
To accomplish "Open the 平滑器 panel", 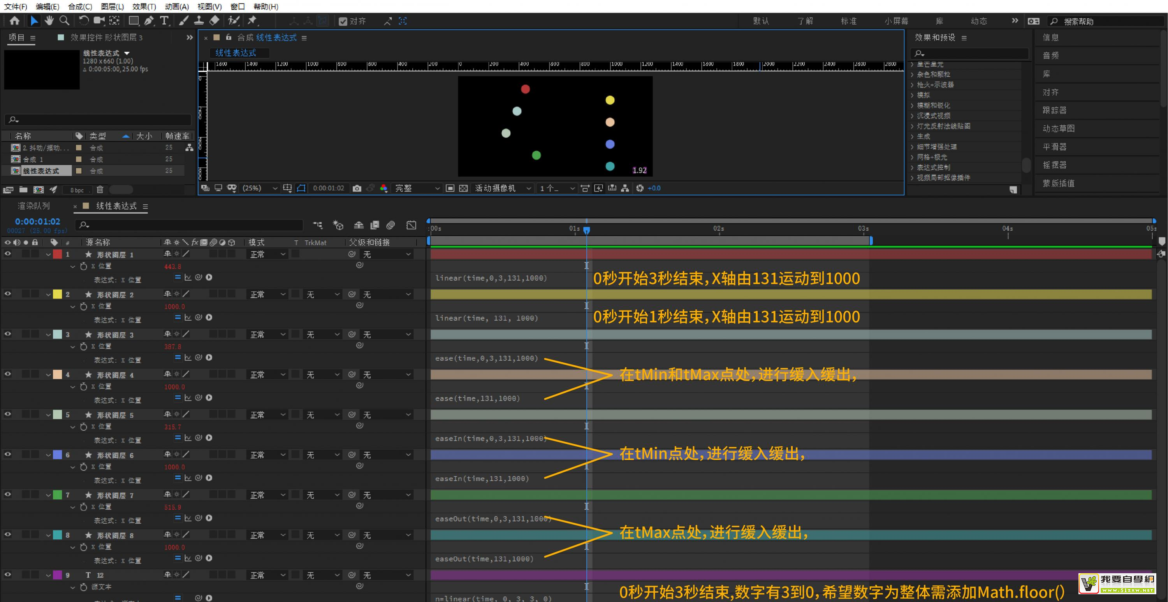I will tap(1054, 147).
